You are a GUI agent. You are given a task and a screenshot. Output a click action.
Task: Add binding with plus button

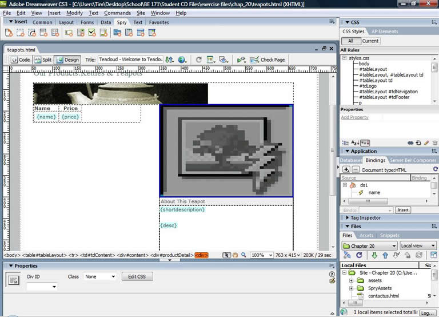[x=346, y=169]
